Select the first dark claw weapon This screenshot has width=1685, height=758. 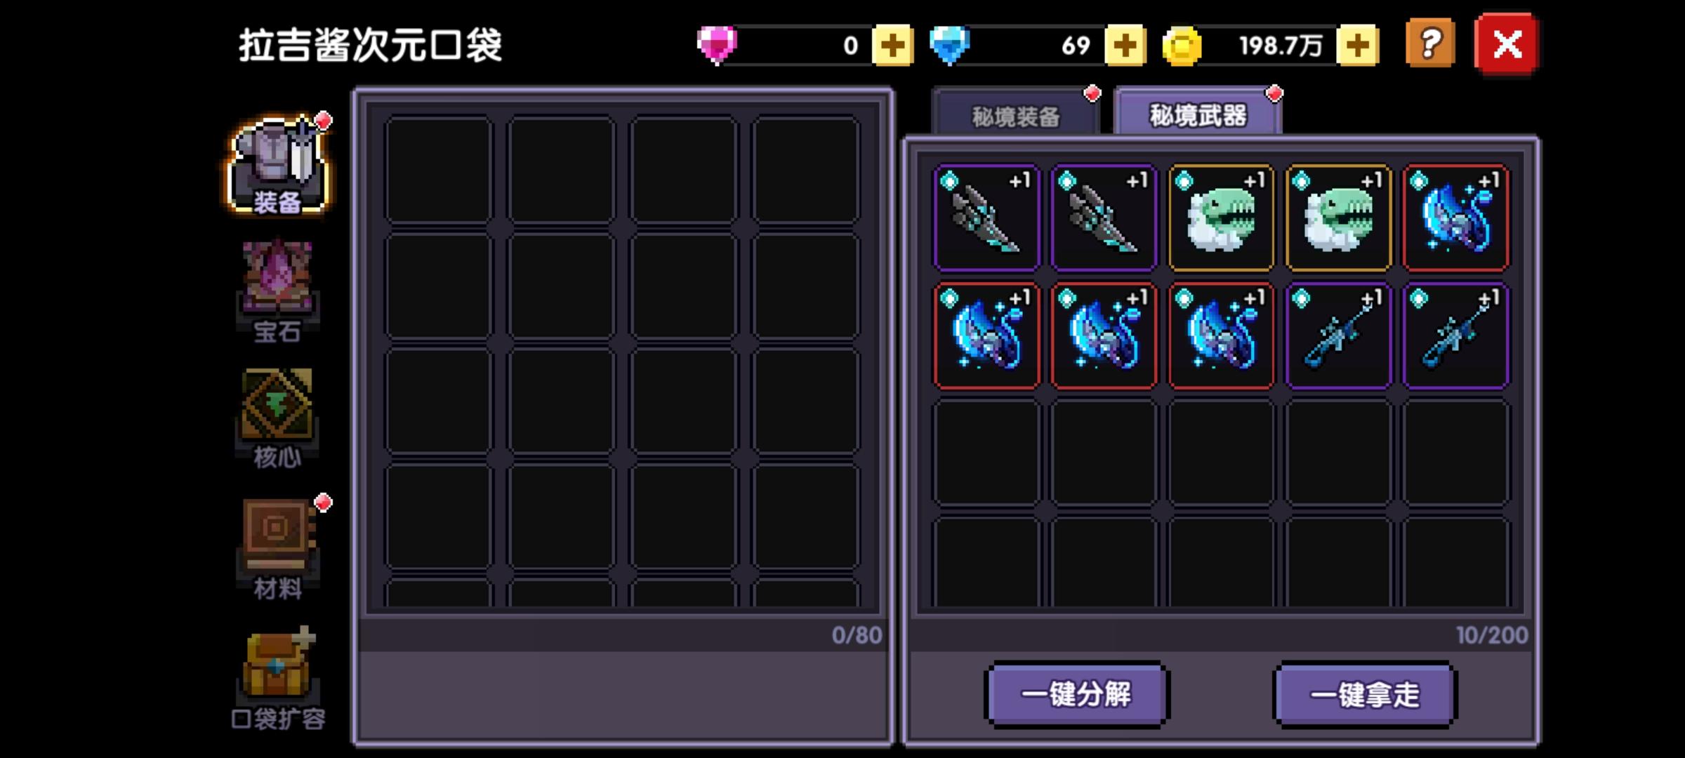click(x=986, y=218)
